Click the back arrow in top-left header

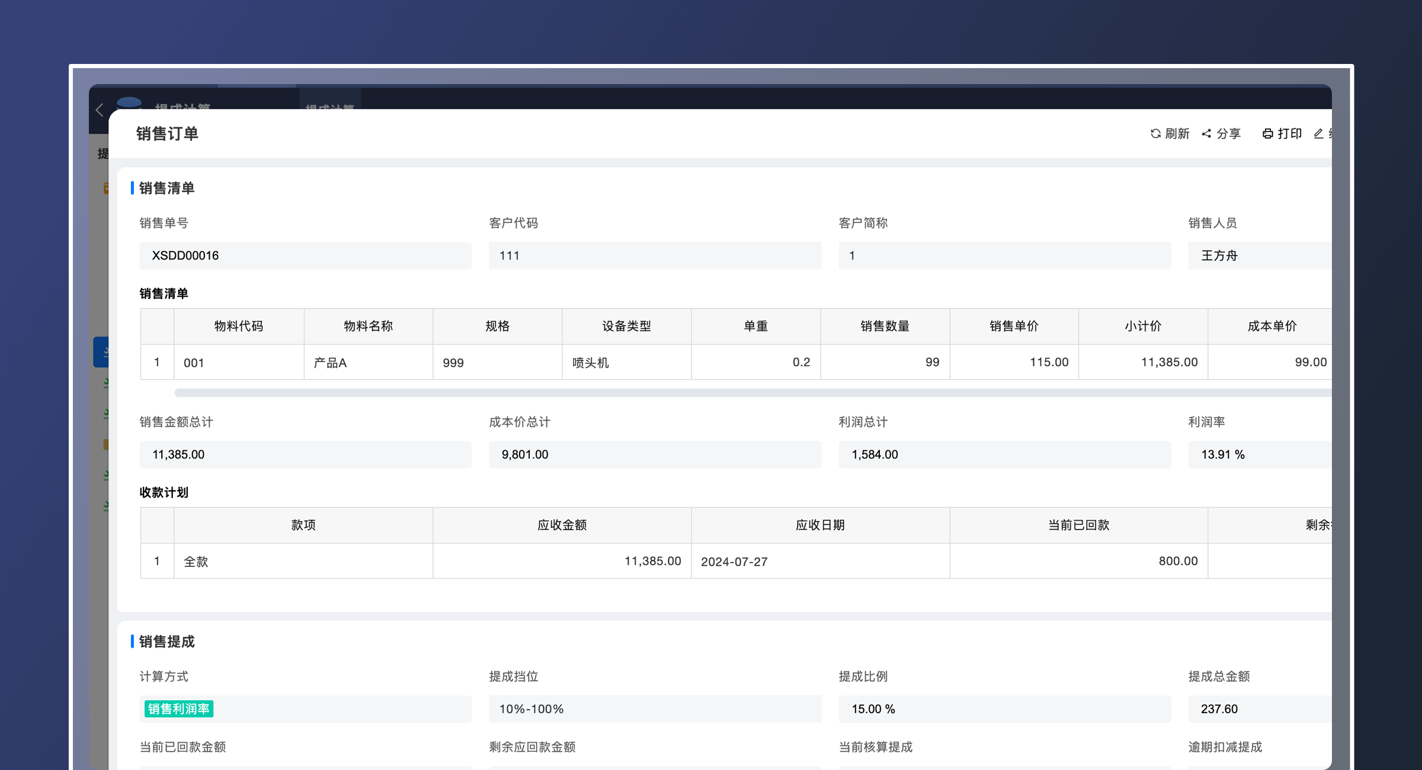99,110
